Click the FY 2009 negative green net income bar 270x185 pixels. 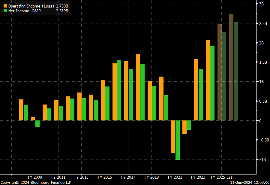(x=37, y=124)
